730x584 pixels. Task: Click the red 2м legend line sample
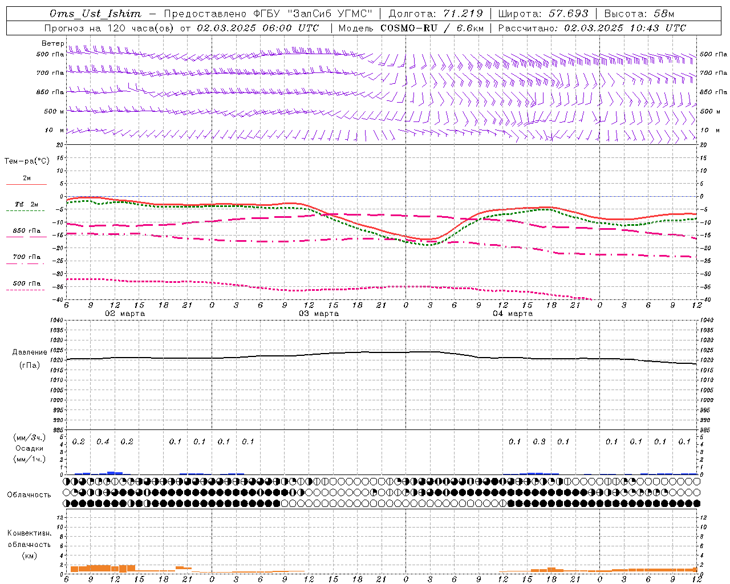point(26,184)
